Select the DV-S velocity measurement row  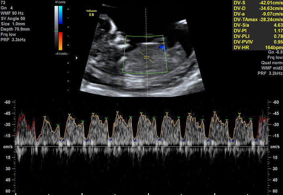tap(258, 3)
